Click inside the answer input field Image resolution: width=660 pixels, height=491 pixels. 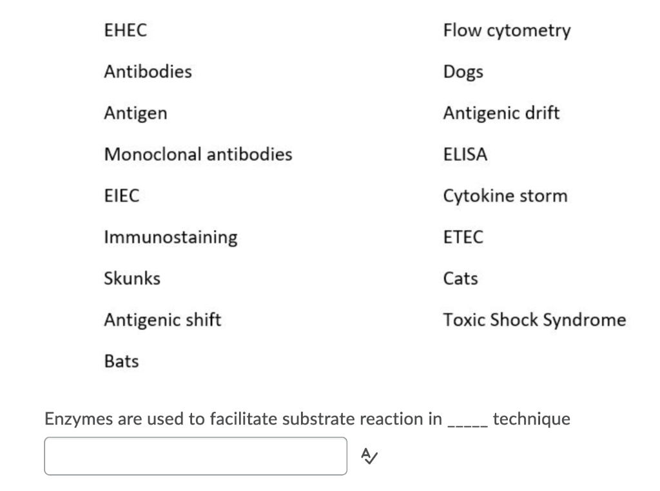[195, 456]
